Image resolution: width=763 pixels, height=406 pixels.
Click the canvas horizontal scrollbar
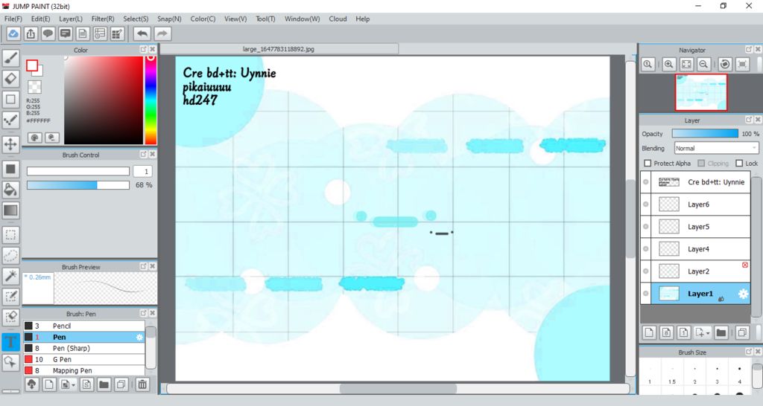pyautogui.click(x=398, y=388)
